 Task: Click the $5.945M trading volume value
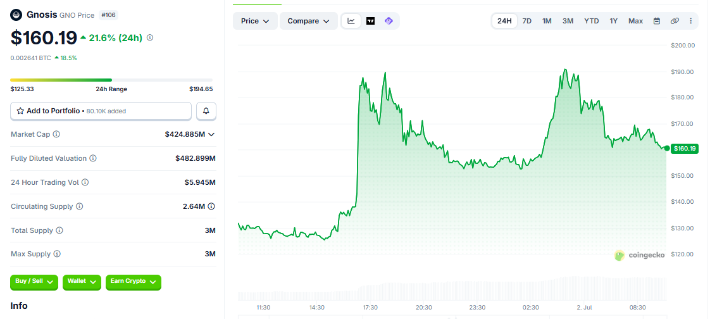(x=200, y=182)
